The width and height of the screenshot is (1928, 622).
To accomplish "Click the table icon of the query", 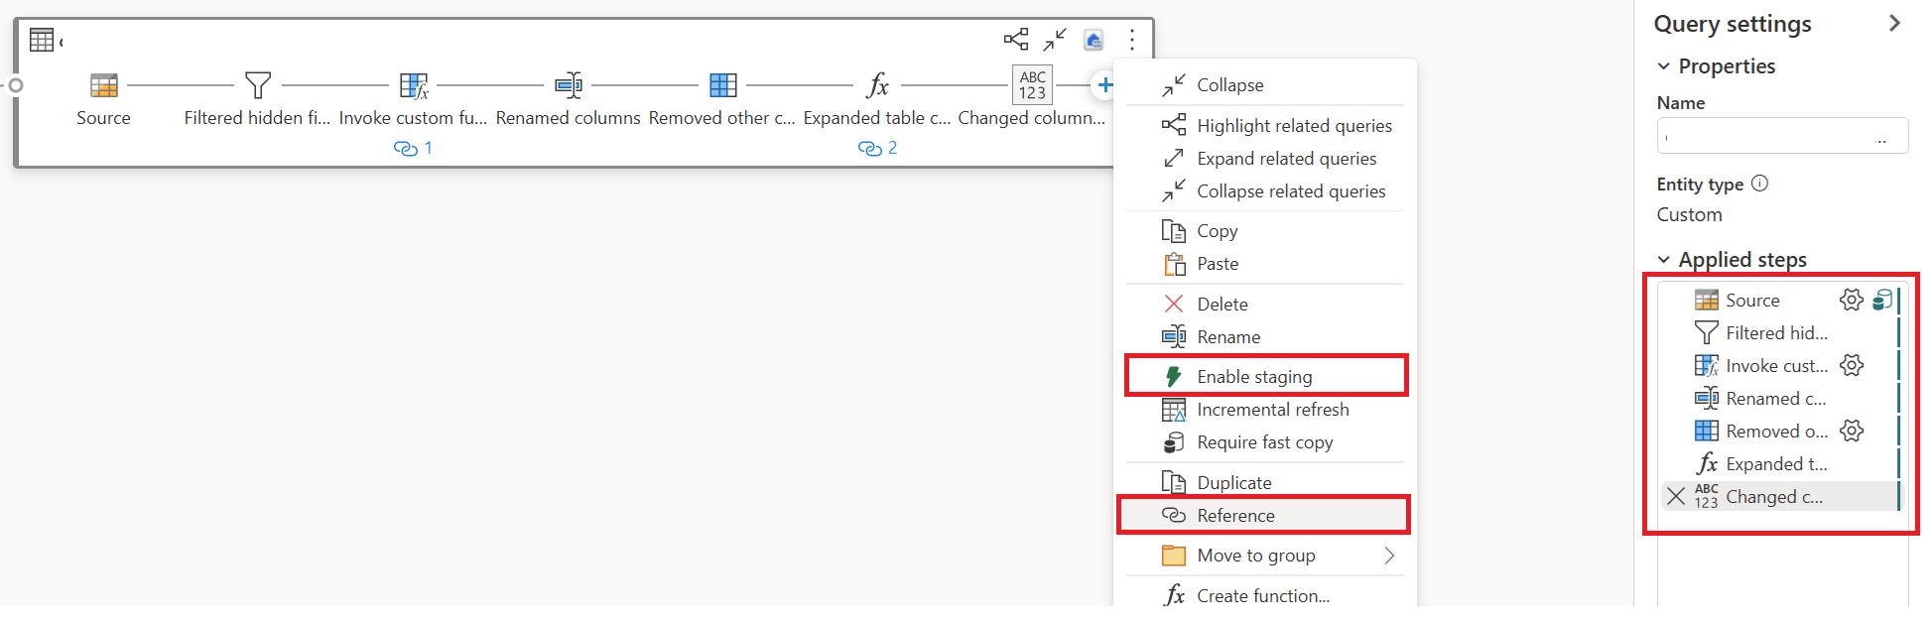I will point(42,40).
